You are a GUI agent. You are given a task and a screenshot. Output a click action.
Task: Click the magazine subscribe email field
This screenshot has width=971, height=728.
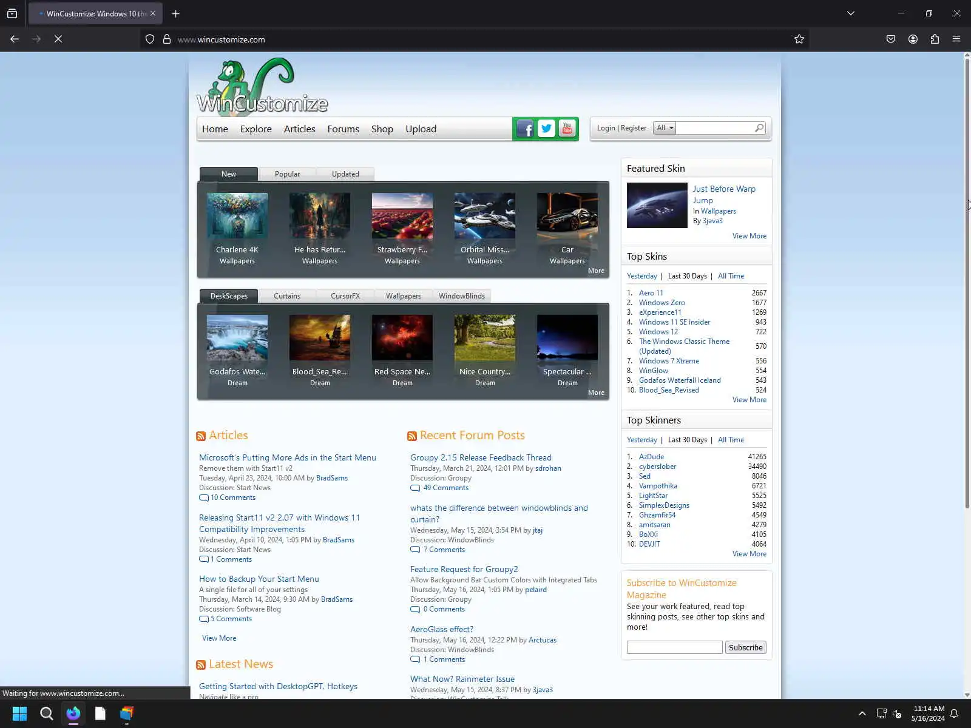675,648
